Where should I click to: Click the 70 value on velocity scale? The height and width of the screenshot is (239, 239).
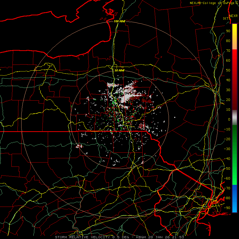pyautogui.click(x=228, y=51)
